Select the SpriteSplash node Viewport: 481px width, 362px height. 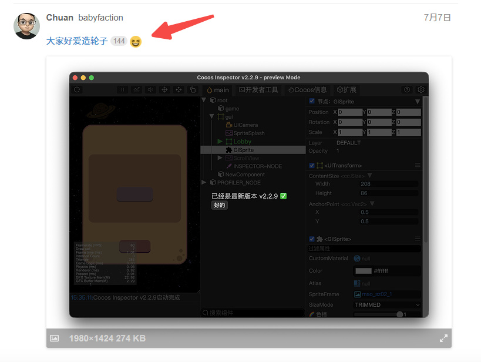click(x=249, y=133)
